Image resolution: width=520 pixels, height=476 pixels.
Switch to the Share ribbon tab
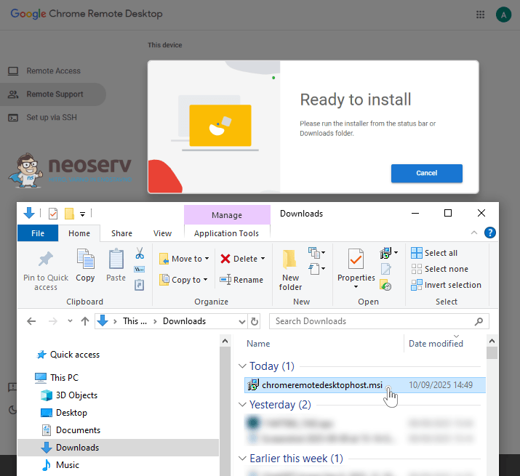[121, 233]
